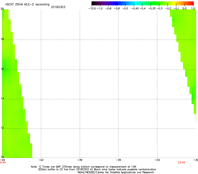Click the -0.35 color bar label
Image resolution: width=198 pixels, height=174 pixels.
pyautogui.click(x=152, y=9)
